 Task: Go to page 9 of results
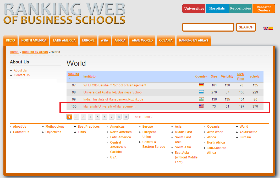click(126, 117)
